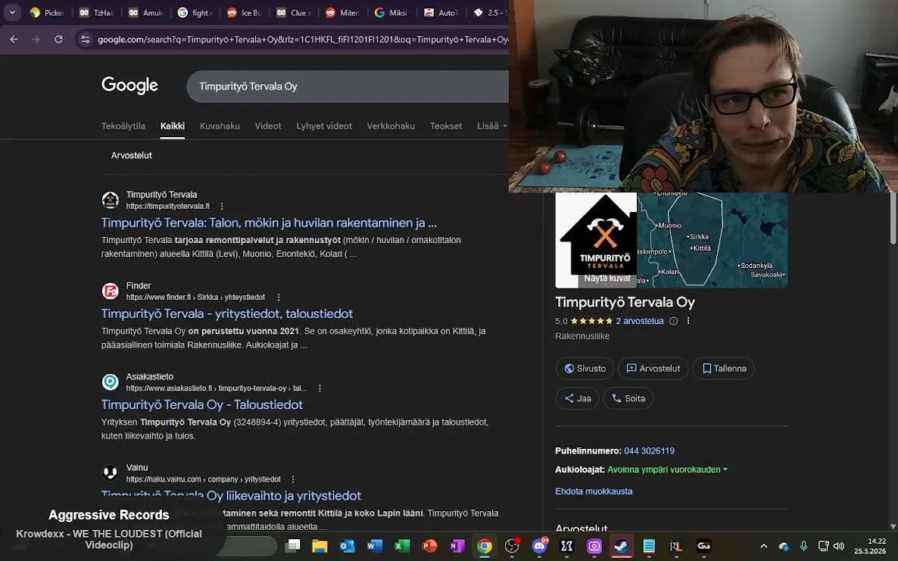Expand Avoinna ympäri vuorokauden hours
898x561 pixels.
(667, 469)
